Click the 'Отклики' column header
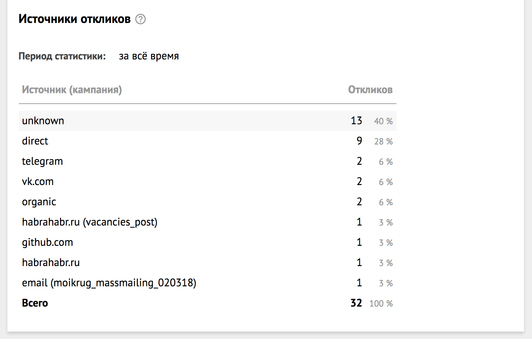The image size is (532, 339). pyautogui.click(x=370, y=90)
